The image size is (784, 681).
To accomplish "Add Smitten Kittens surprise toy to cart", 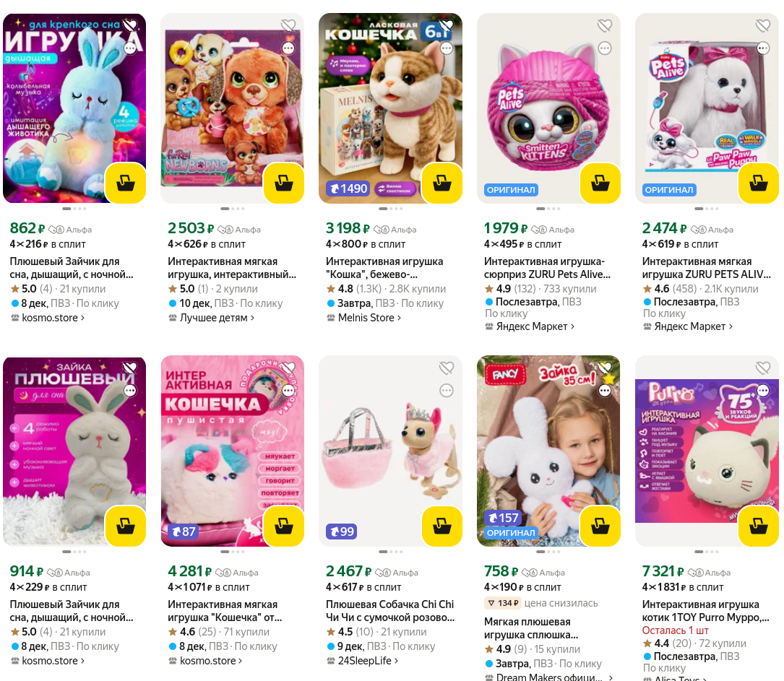I will coord(600,183).
